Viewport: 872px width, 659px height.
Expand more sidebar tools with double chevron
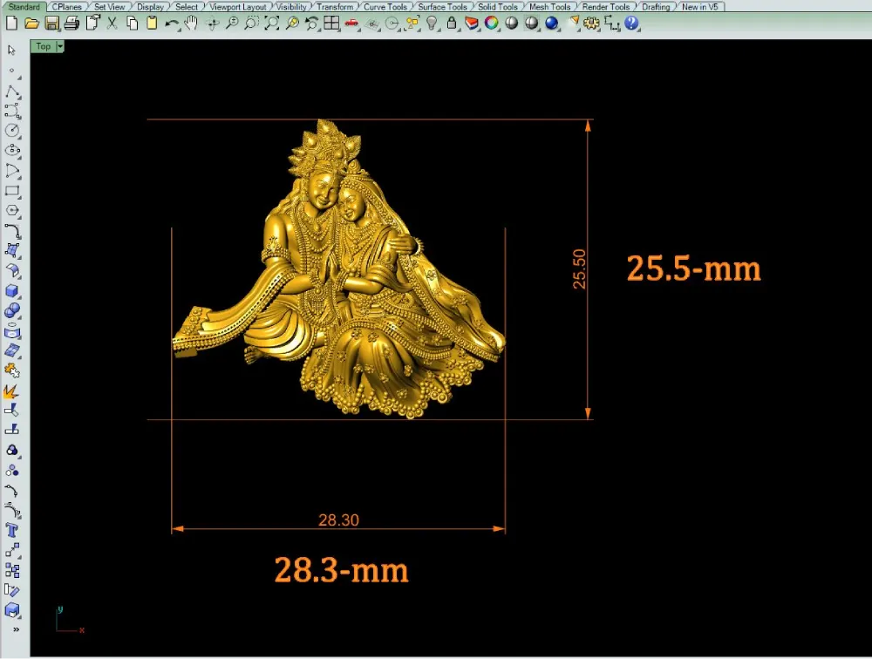(16, 629)
